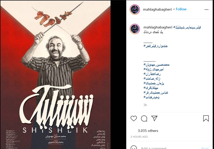The image size is (214, 149).
Task: Like the post with the heart icon
Action: (134, 118)
